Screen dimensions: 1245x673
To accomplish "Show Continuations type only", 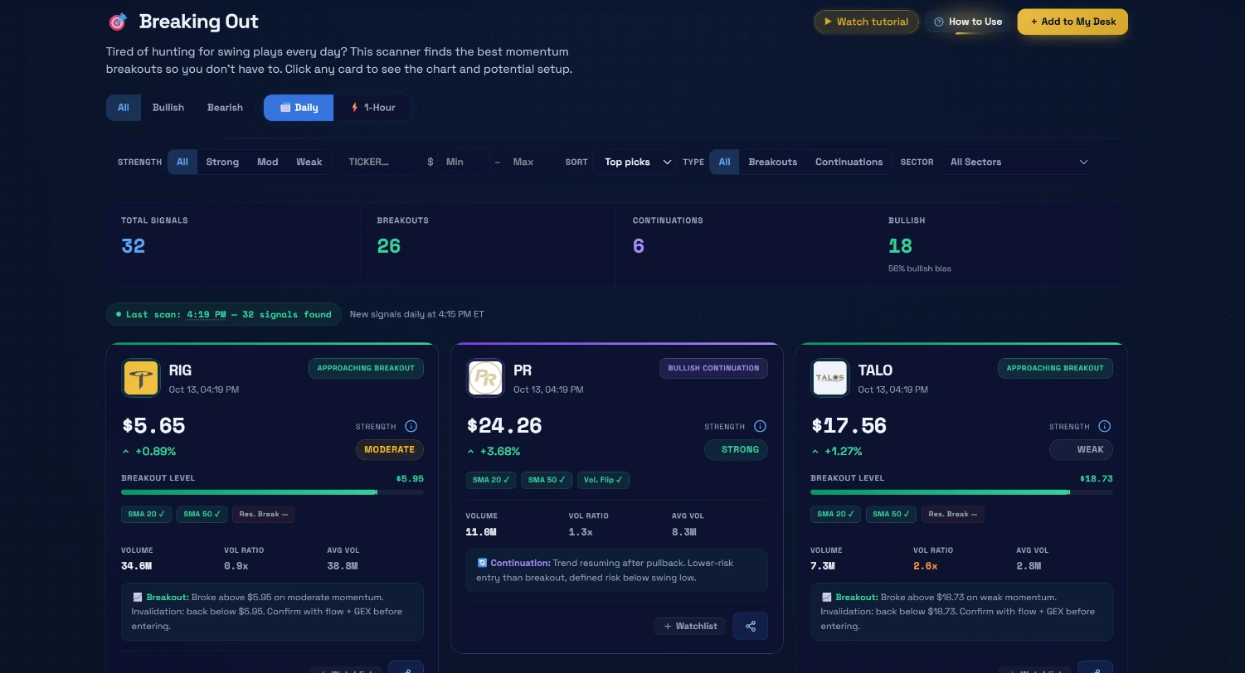I will [x=849, y=162].
